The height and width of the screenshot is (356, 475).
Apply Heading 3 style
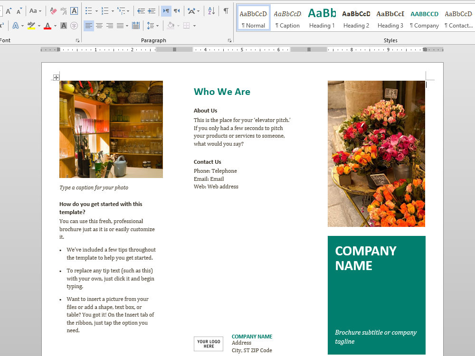click(x=390, y=18)
